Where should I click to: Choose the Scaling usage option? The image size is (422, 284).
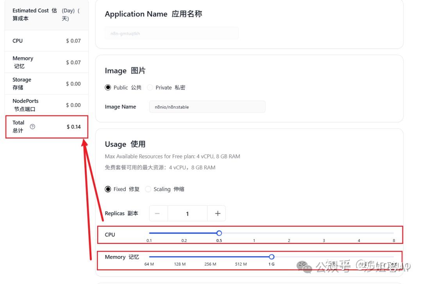point(148,189)
